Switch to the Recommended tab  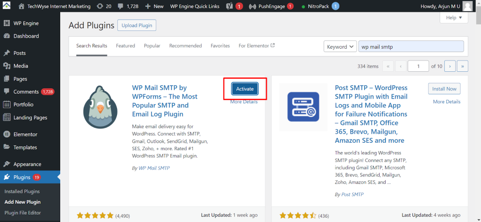[x=185, y=46]
